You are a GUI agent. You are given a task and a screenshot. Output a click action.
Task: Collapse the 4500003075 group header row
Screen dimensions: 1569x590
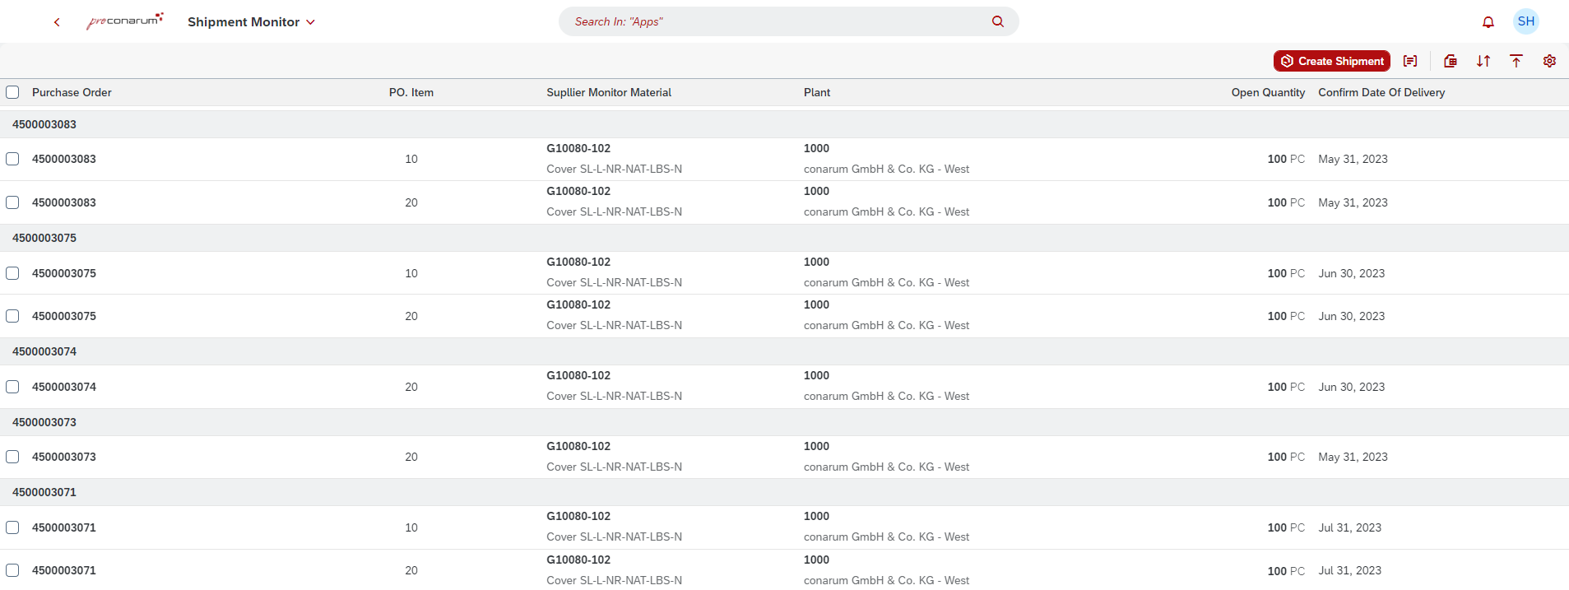[x=44, y=238]
